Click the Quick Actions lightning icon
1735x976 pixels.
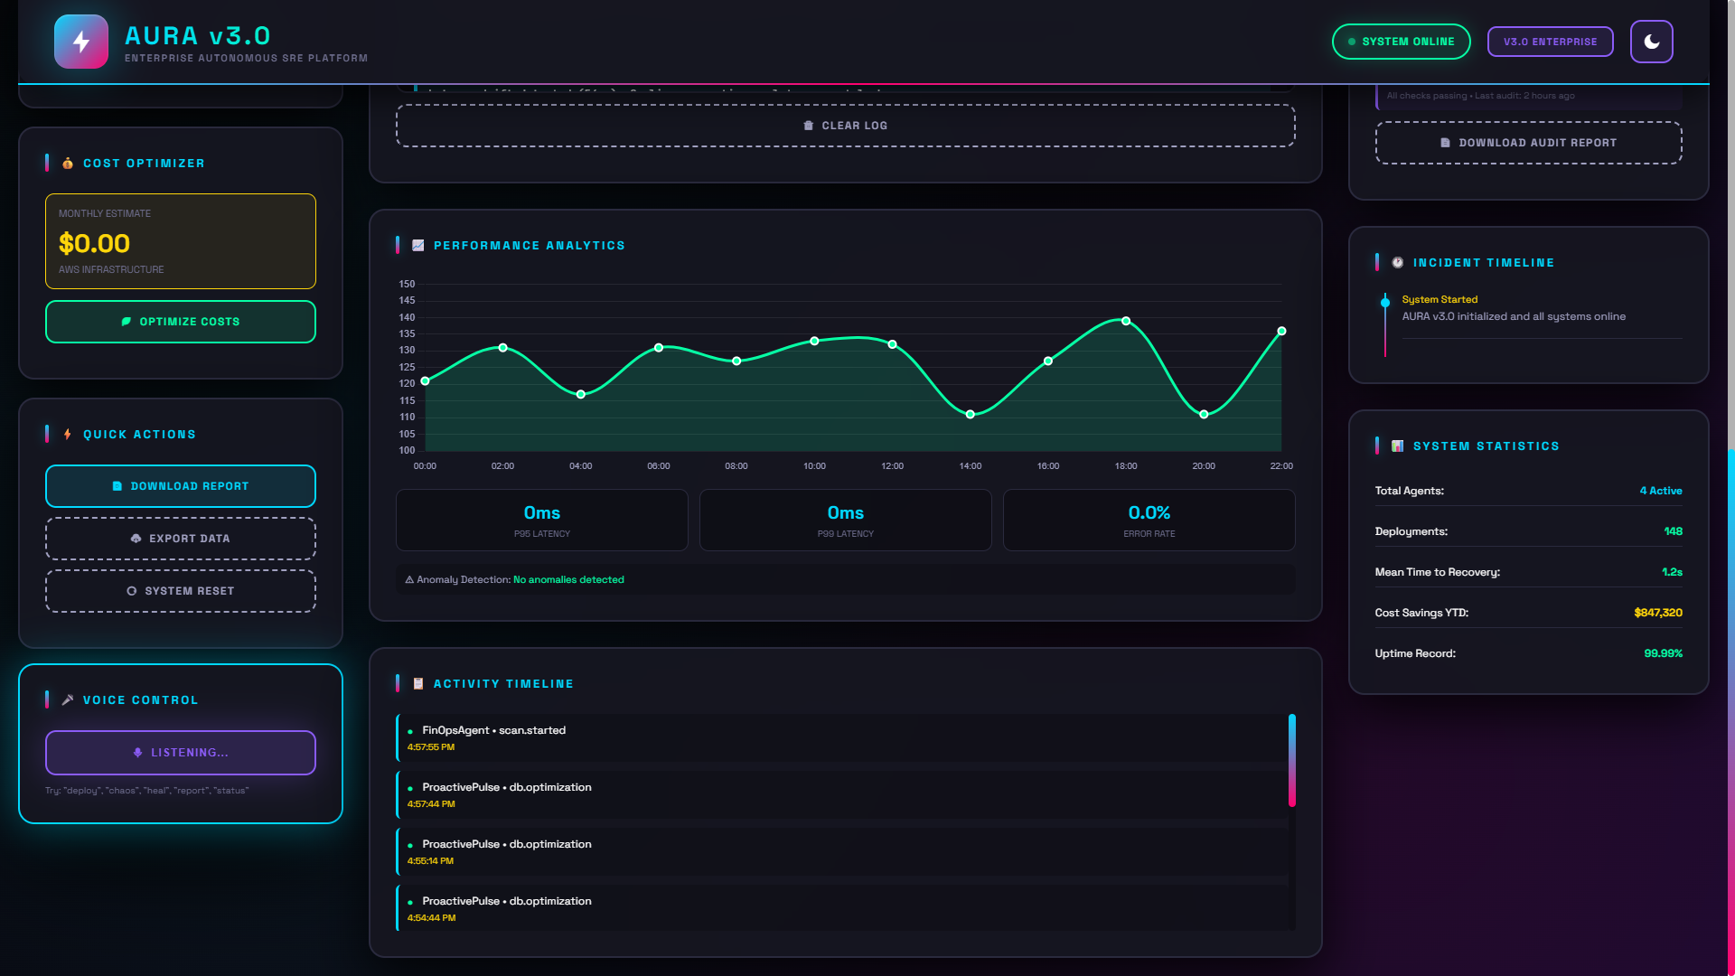pyautogui.click(x=68, y=435)
